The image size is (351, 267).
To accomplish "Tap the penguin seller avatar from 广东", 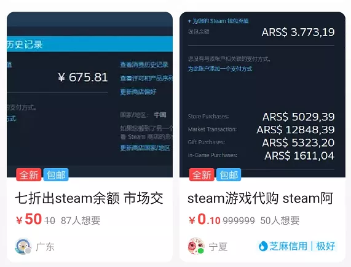I will tap(23, 246).
